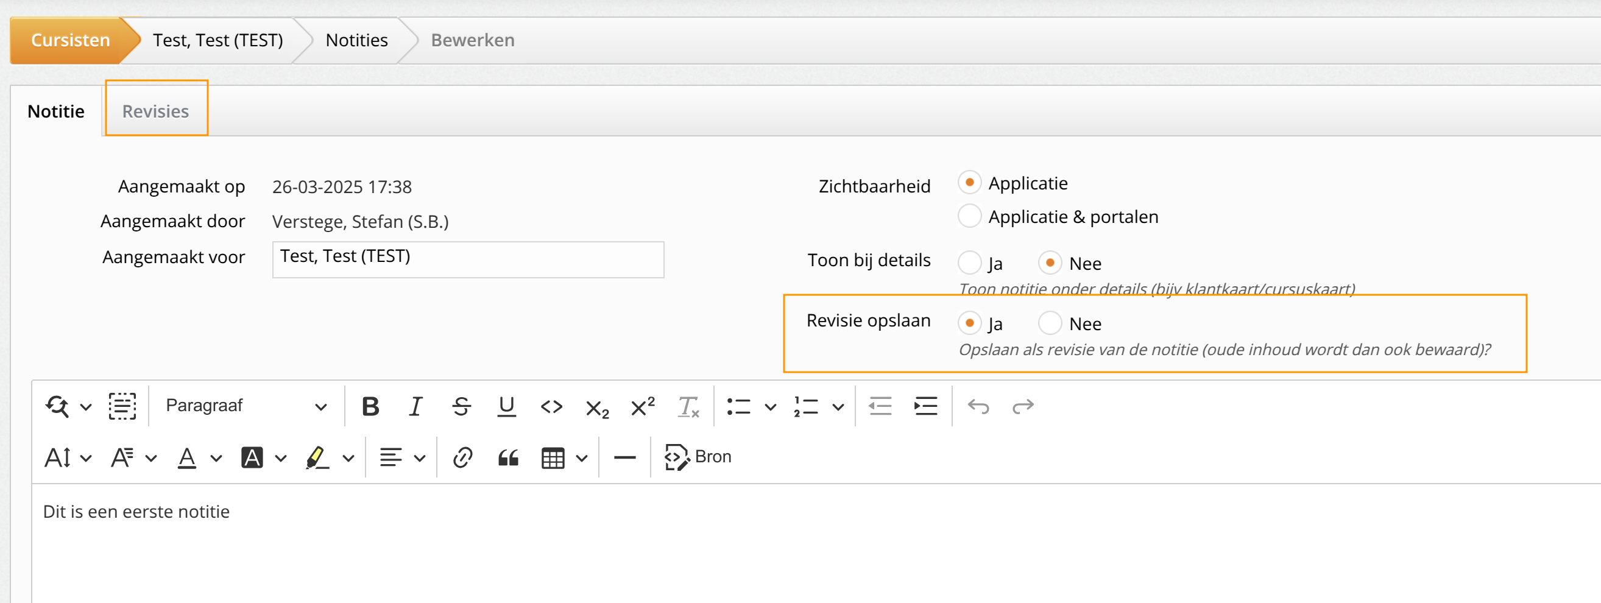This screenshot has width=1601, height=603.
Task: Switch to the Notitie tab
Action: click(x=56, y=111)
